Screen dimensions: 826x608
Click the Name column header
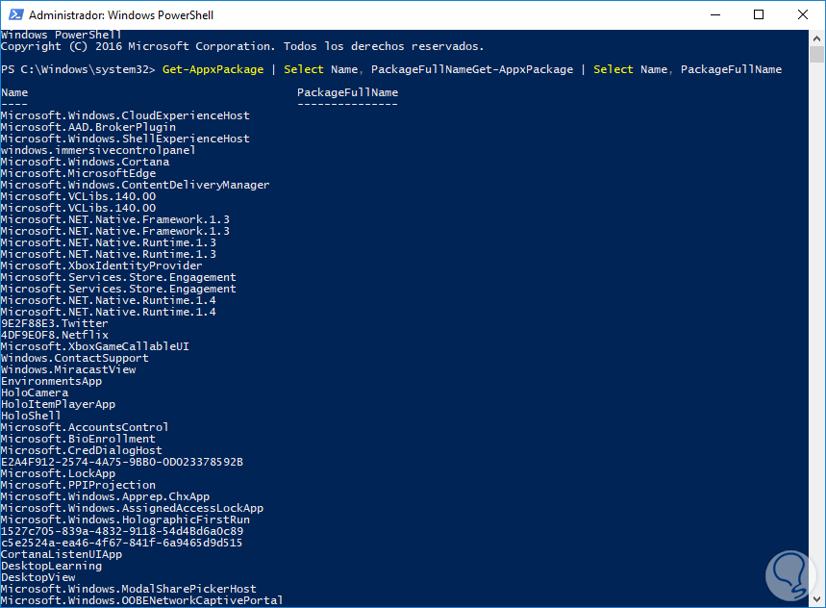(x=14, y=92)
